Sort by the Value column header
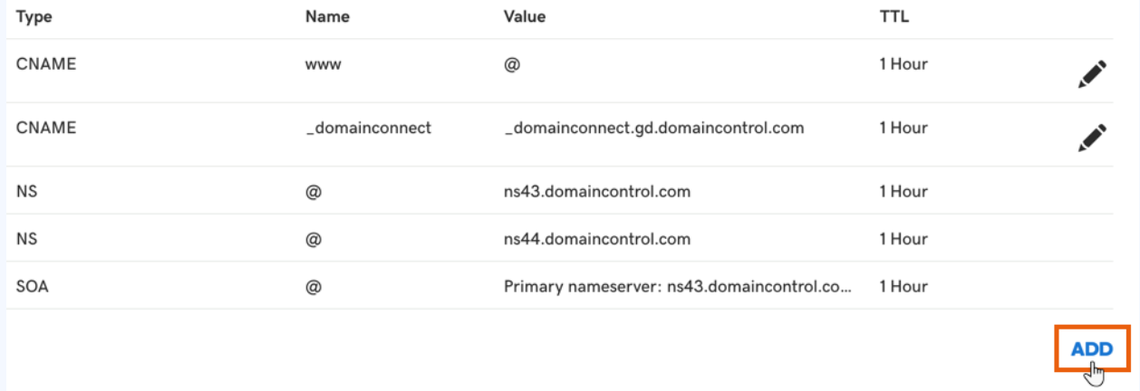The height and width of the screenshot is (391, 1140). [525, 16]
